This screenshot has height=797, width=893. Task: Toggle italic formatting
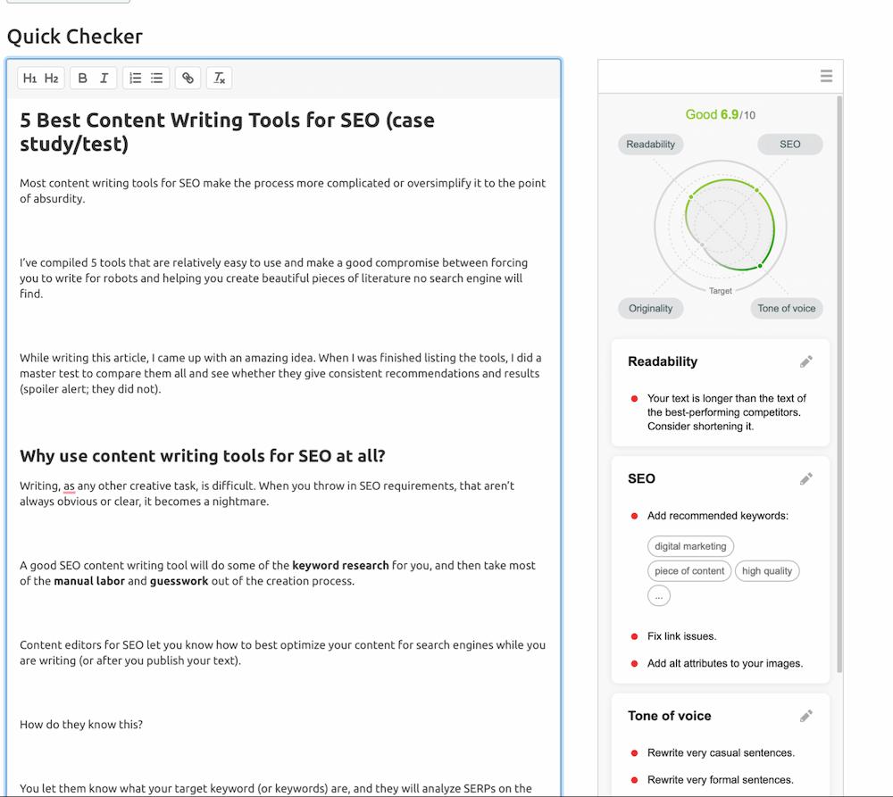(x=104, y=78)
